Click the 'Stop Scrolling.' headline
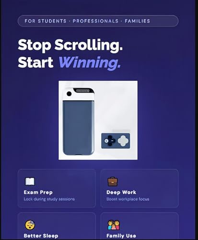 (70, 45)
